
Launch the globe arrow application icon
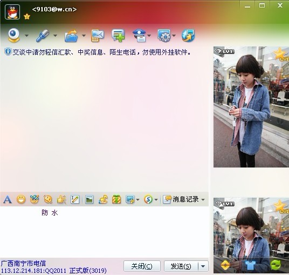pyautogui.click(x=188, y=35)
